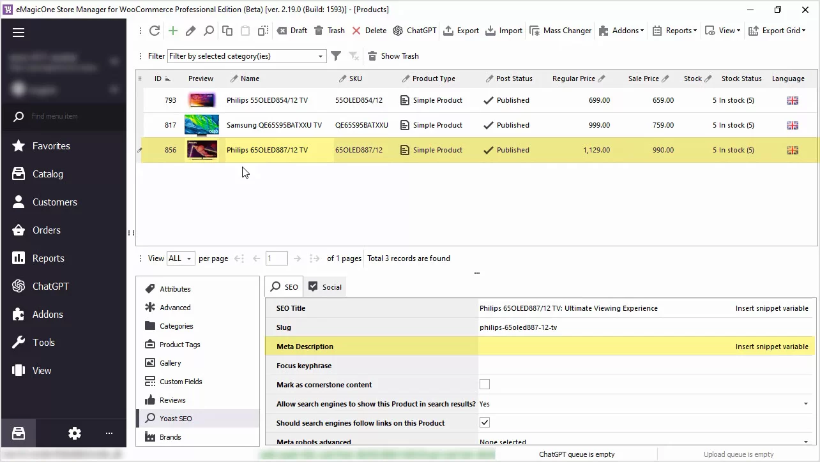820x462 pixels.
Task: Click the filter funnel icon
Action: (336, 56)
